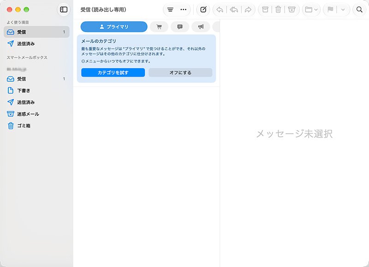The height and width of the screenshot is (267, 369).
Task: Click the 下書き document icon
Action: coord(11,90)
